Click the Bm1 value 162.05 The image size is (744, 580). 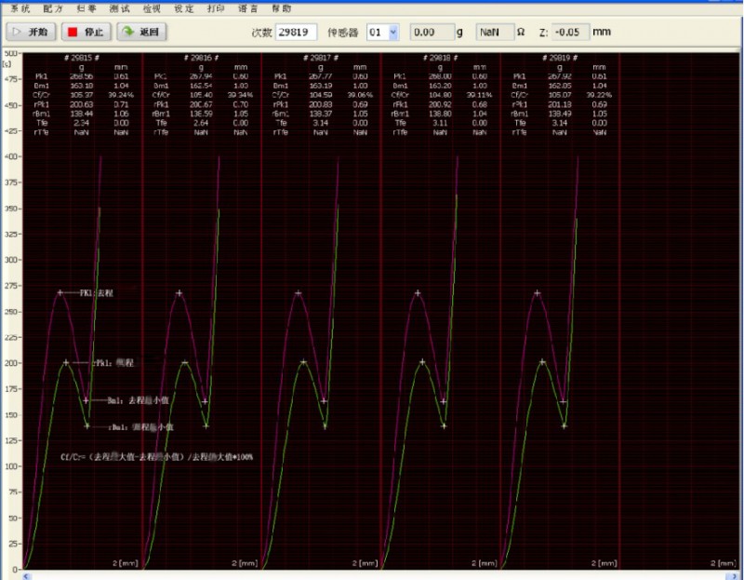tap(560, 86)
